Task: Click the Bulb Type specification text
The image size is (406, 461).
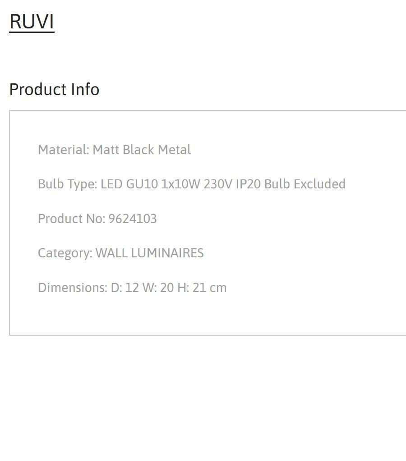Action: tap(192, 184)
